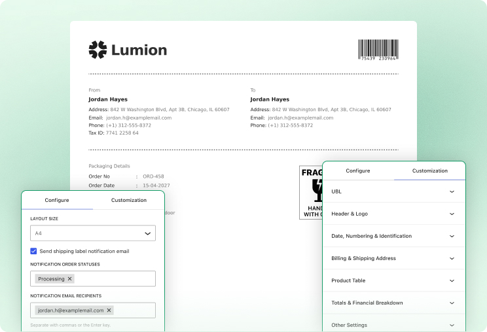
Task: Expand the Header & Logo section
Action: coord(394,214)
